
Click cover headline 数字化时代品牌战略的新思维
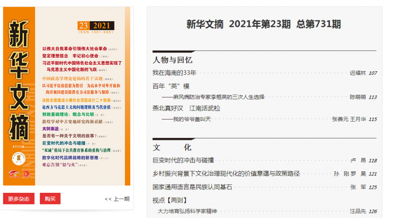coord(70,158)
